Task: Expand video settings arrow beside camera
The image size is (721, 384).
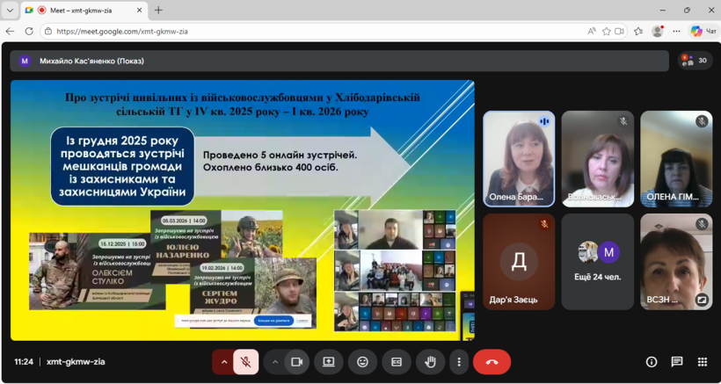Action: (x=275, y=362)
